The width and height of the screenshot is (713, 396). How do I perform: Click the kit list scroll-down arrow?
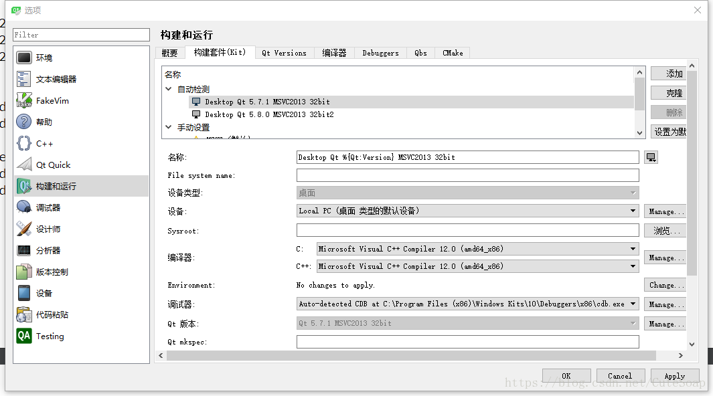coord(639,132)
